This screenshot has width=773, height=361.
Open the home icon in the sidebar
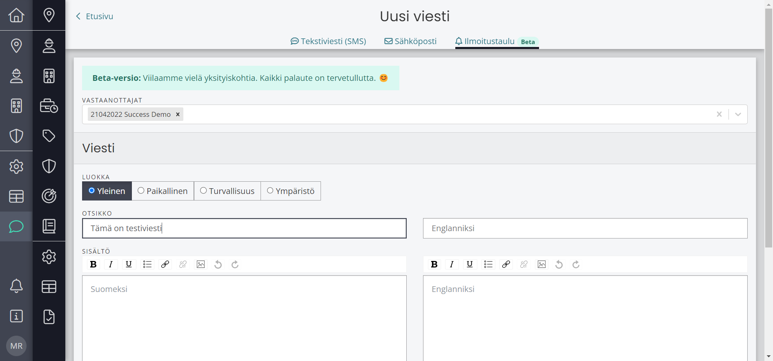tap(16, 15)
